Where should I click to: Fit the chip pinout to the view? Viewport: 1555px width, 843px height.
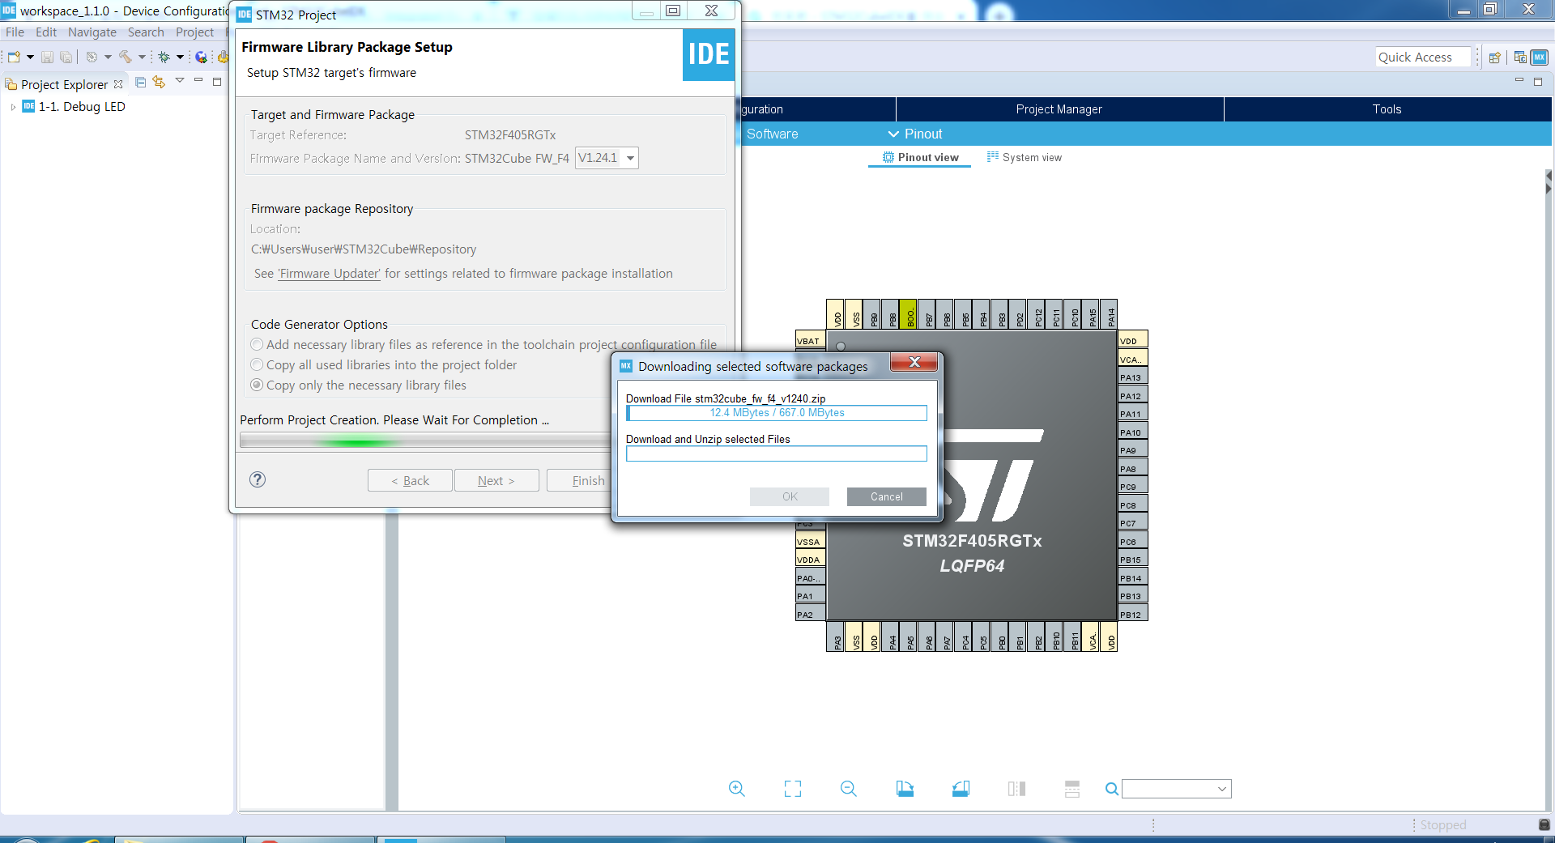point(793,788)
